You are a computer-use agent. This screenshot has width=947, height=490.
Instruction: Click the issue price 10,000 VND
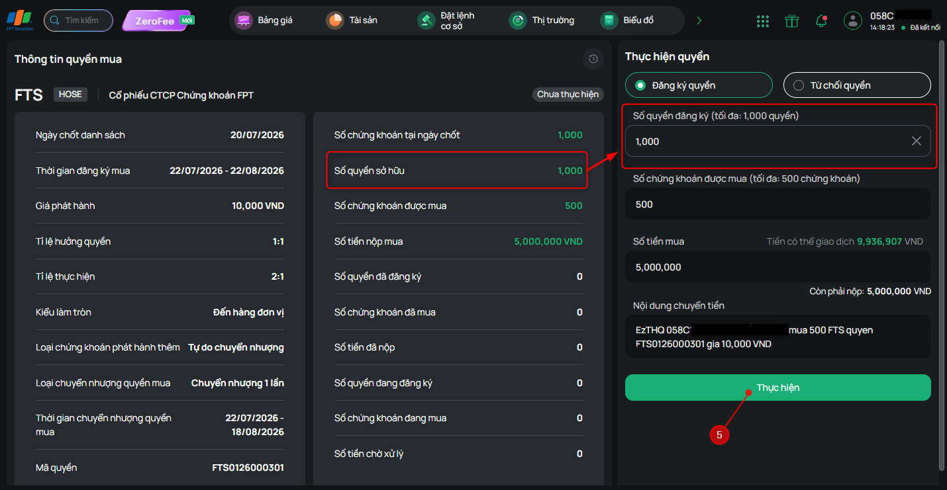coord(258,206)
